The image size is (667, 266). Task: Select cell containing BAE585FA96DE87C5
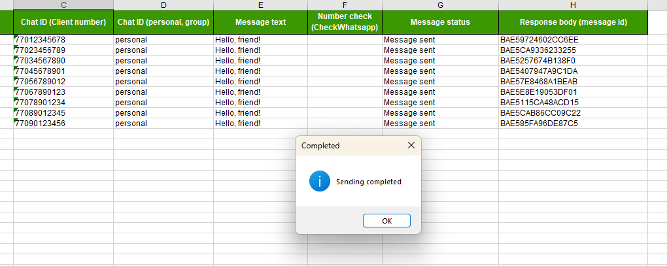[x=573, y=124]
